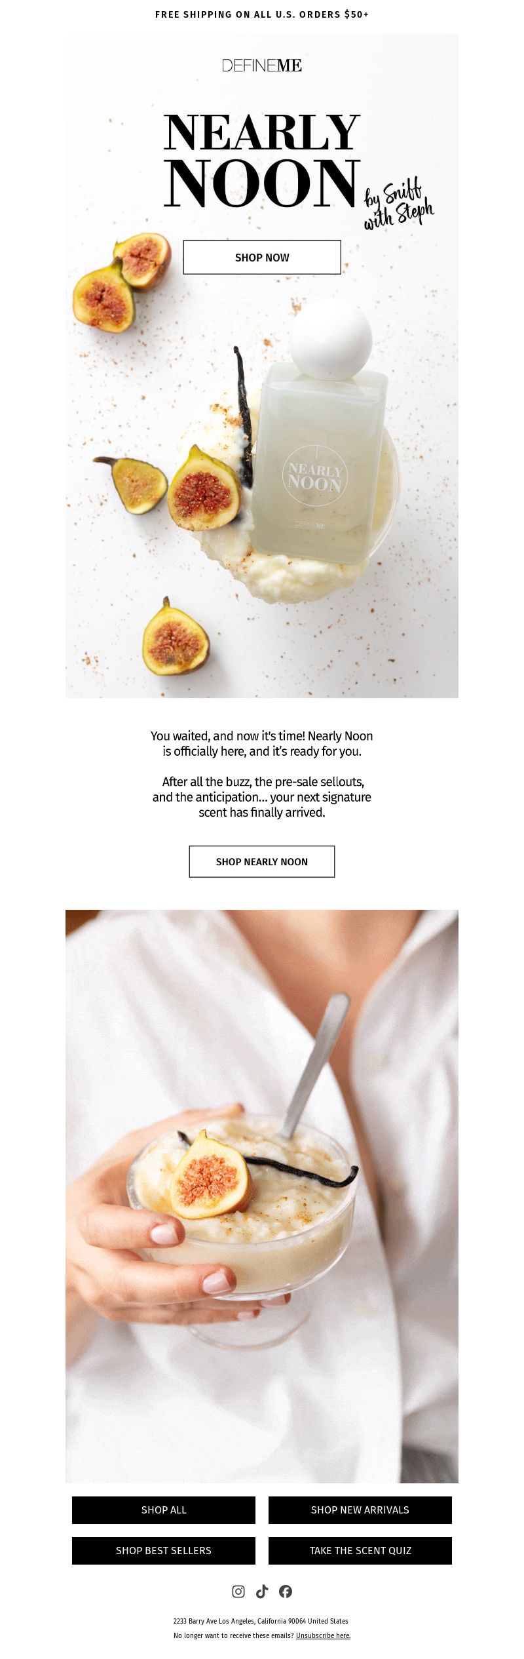Open the SHOP BEST SELLERS button
The image size is (524, 1659).
[x=164, y=1550]
